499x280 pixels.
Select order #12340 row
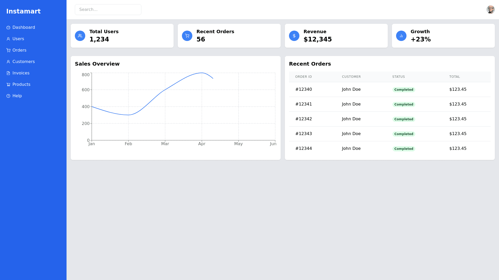tap(304, 89)
